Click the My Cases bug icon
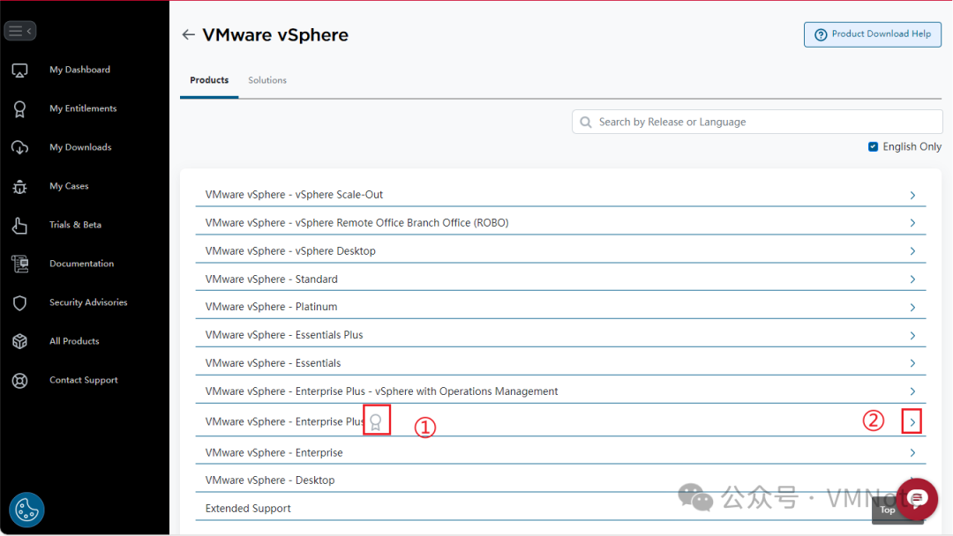 point(19,186)
